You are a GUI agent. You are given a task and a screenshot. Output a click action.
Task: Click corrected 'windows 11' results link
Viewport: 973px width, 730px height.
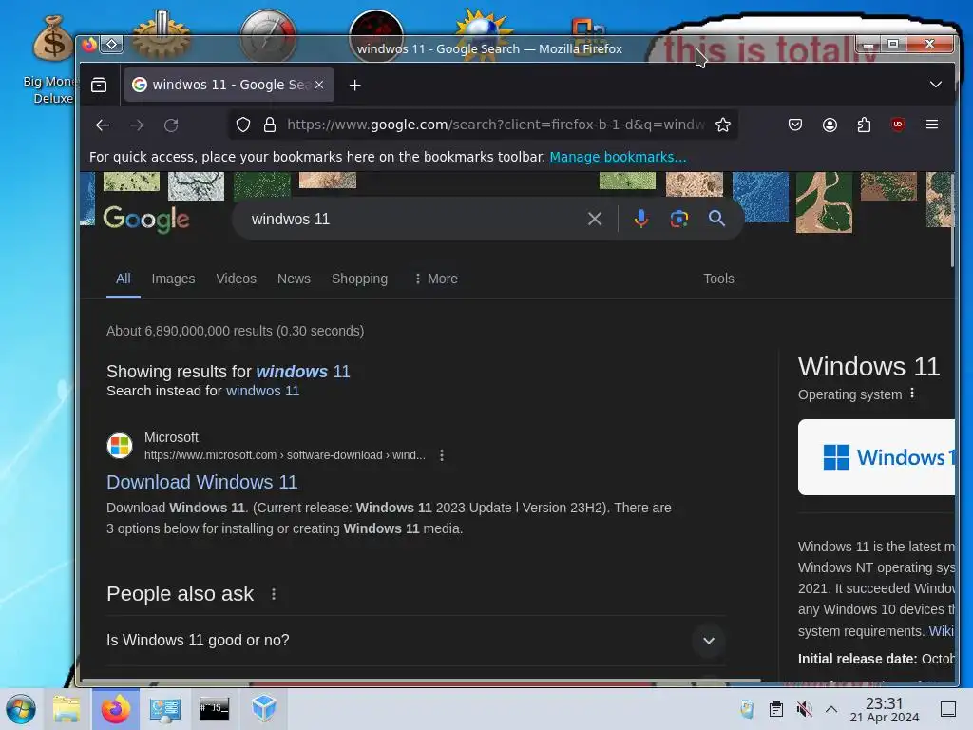(303, 372)
